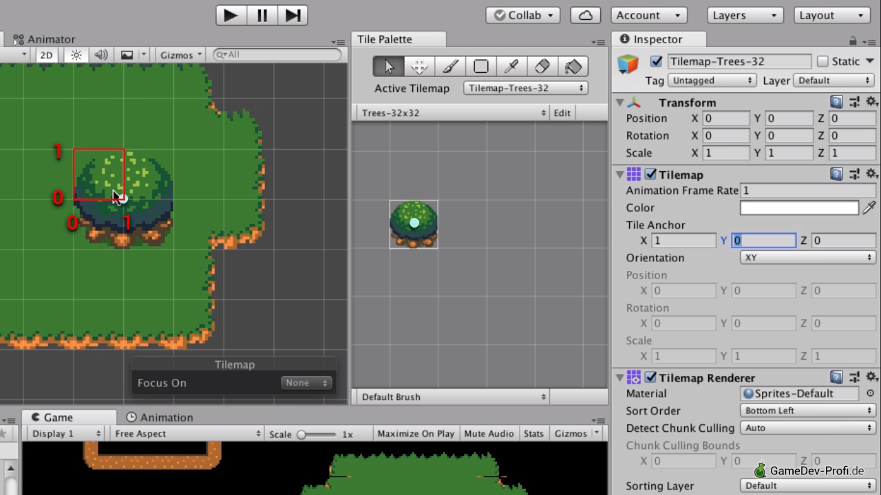
Task: Click the move selection tool in Tile Palette
Action: click(419, 67)
